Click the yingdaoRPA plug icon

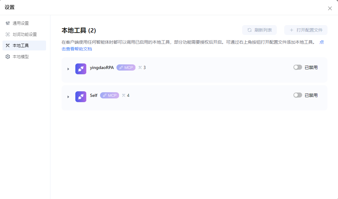point(81,69)
